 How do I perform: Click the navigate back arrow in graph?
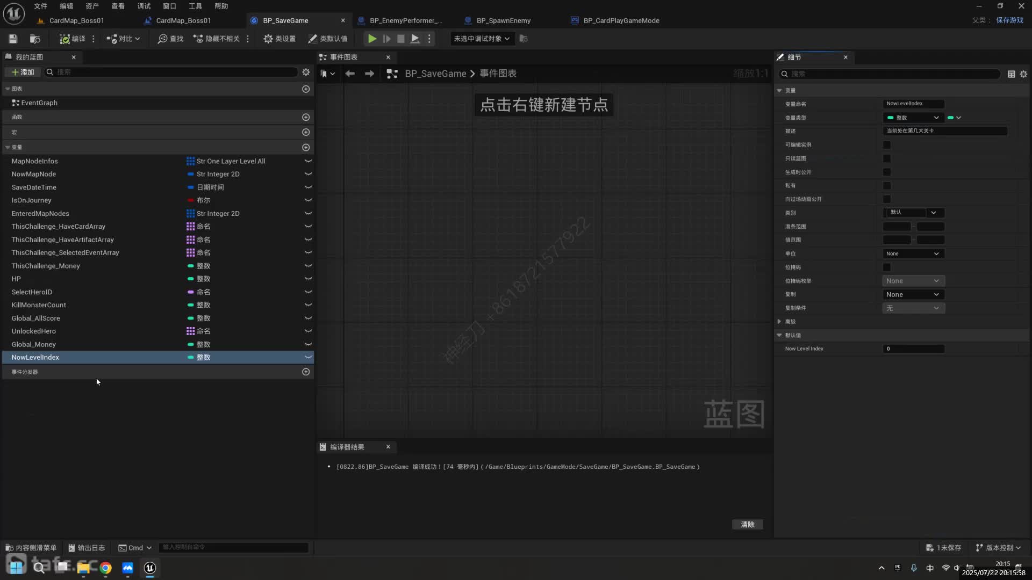click(x=350, y=74)
